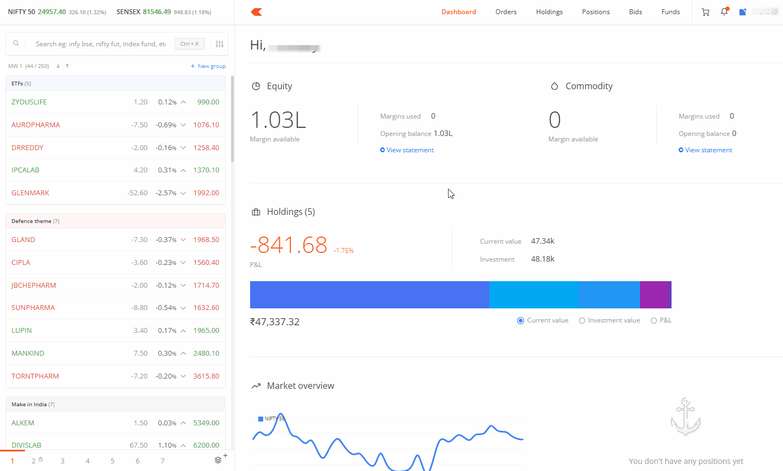Select the Investment value radio button
Screen dimensions: 783x471
pyautogui.click(x=582, y=321)
